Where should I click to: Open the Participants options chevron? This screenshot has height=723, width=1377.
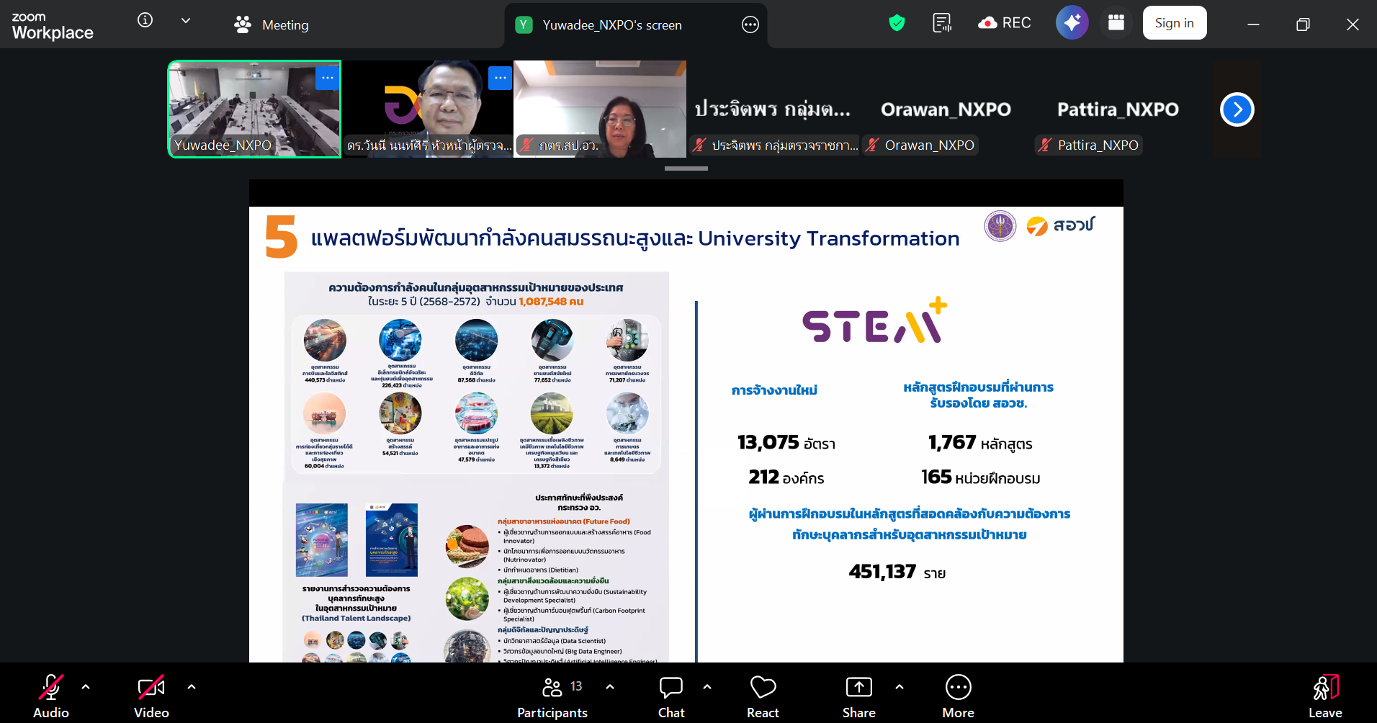pyautogui.click(x=610, y=687)
